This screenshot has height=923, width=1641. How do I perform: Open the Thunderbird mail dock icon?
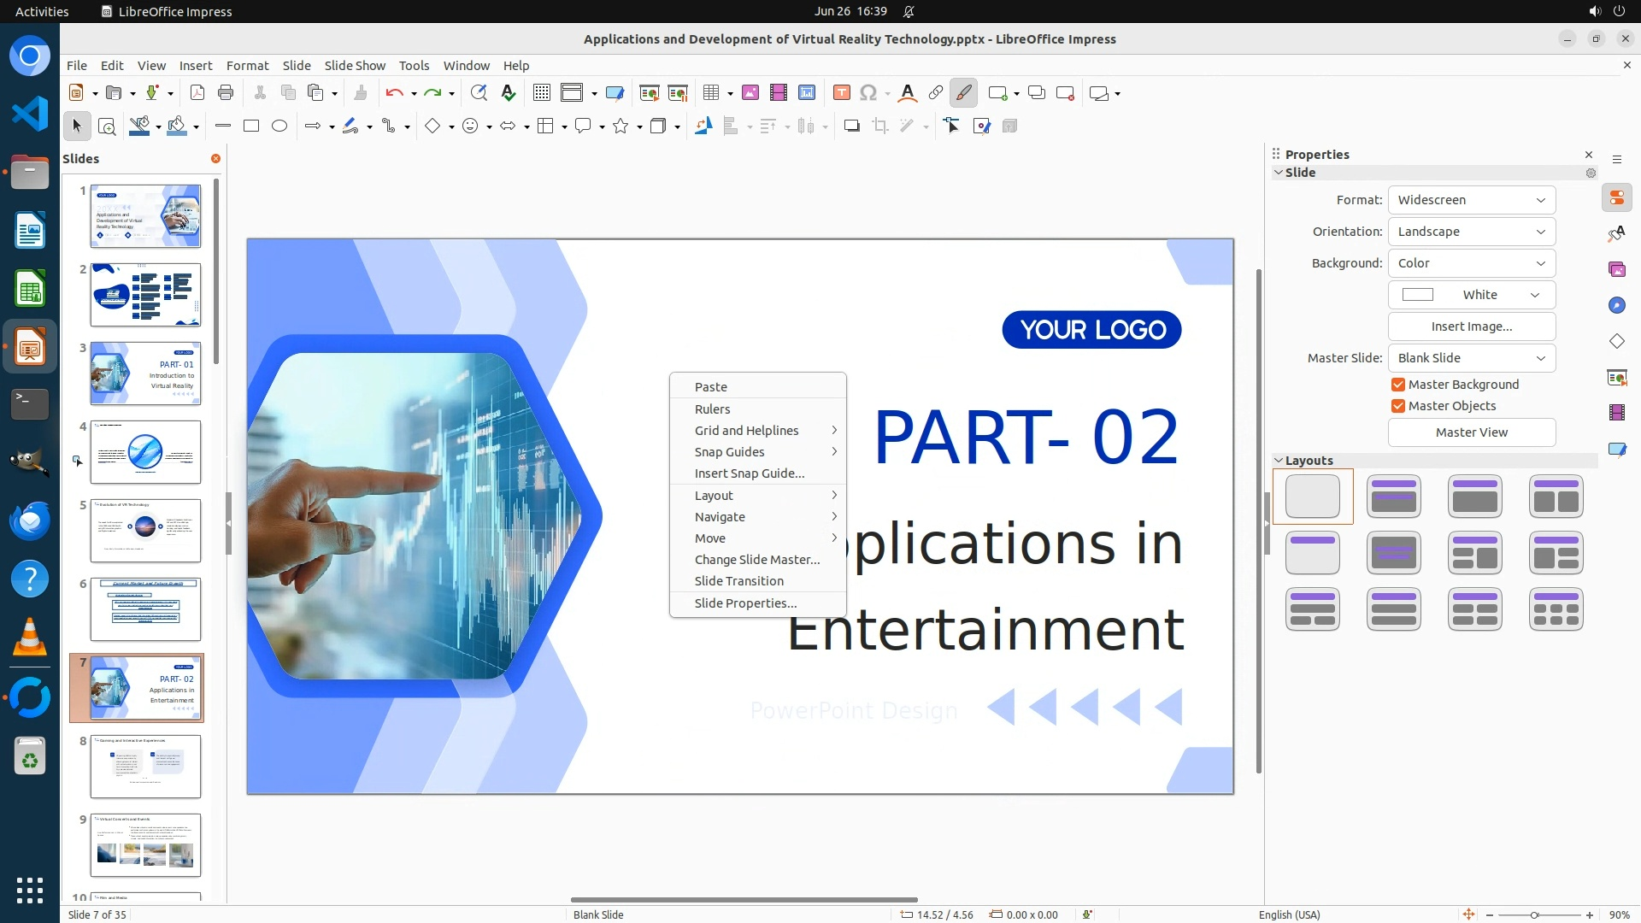coord(30,521)
